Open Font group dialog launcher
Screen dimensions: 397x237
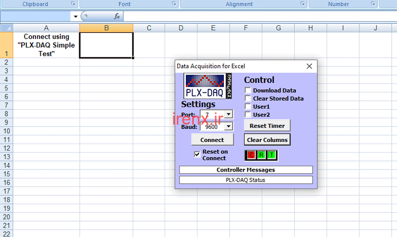(174, 4)
